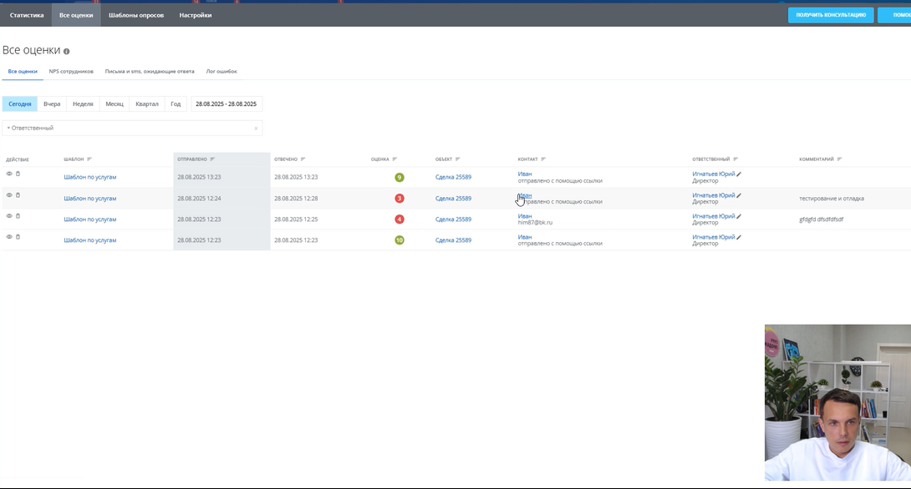Screen dimensions: 911x489
Task: Open contact Иван with email him87@bk.ru
Action: tap(525, 216)
